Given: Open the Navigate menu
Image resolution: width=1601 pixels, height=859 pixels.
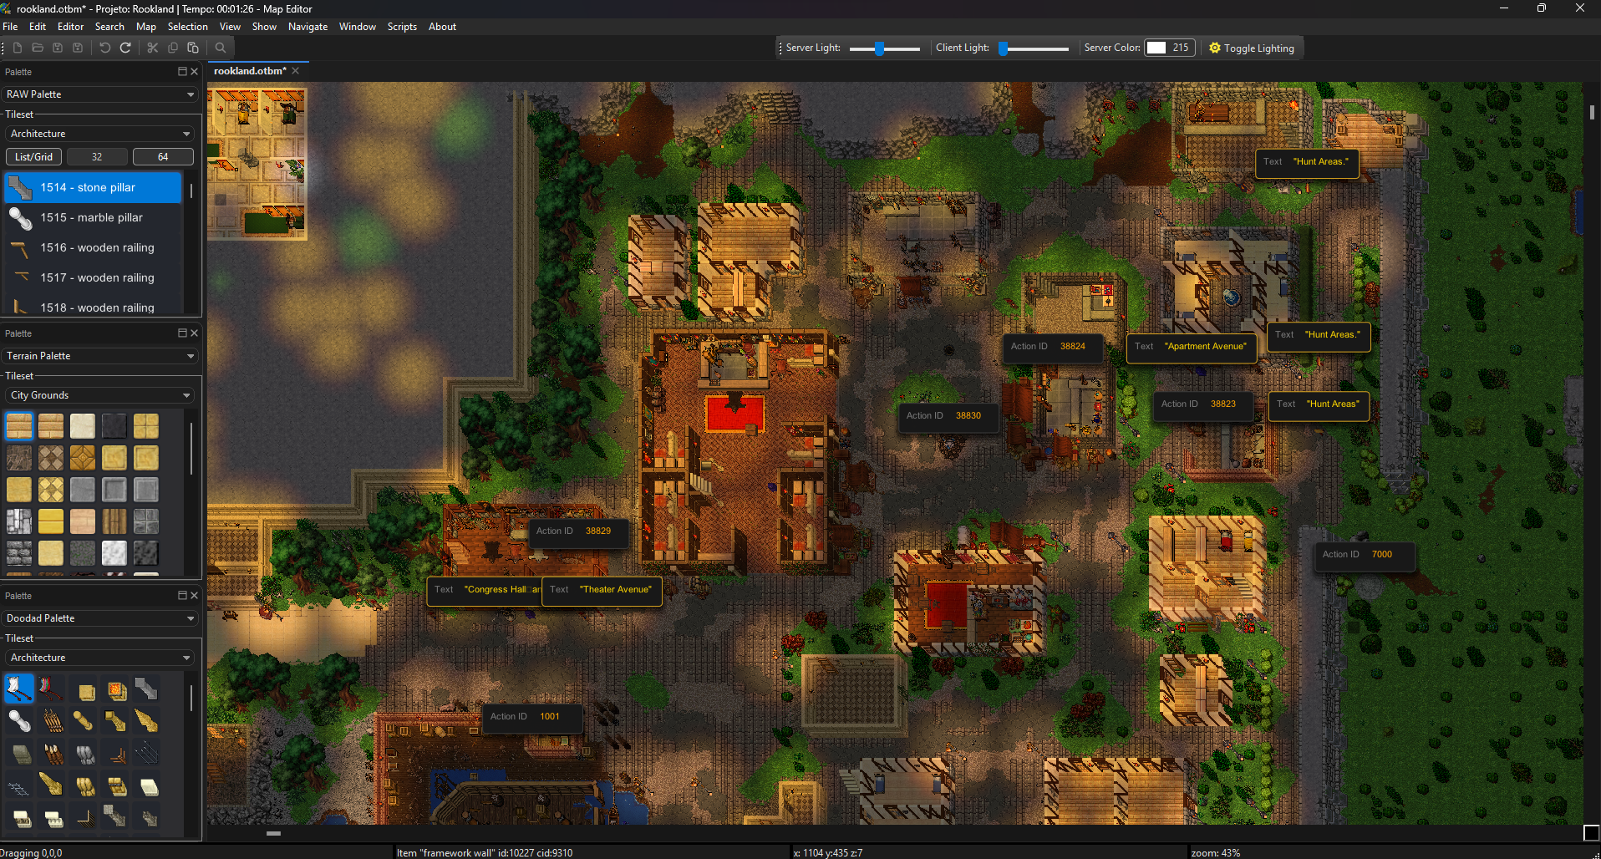Looking at the screenshot, I should tap(307, 27).
